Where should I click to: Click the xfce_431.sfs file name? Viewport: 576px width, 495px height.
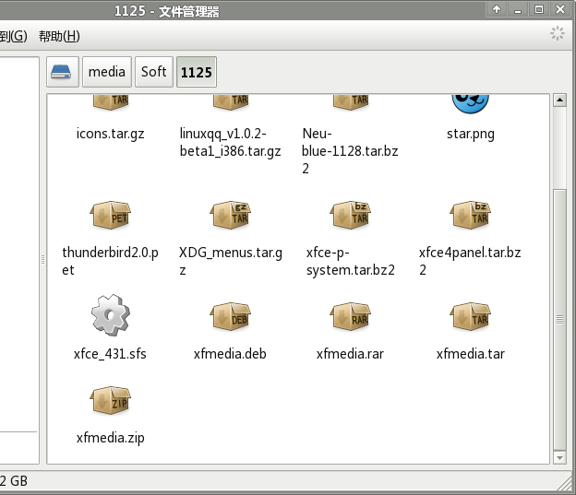pos(110,354)
